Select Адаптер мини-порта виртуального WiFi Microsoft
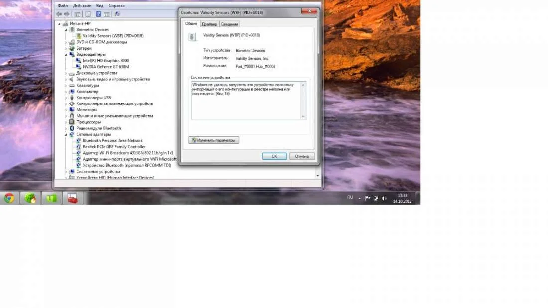 pyautogui.click(x=130, y=159)
